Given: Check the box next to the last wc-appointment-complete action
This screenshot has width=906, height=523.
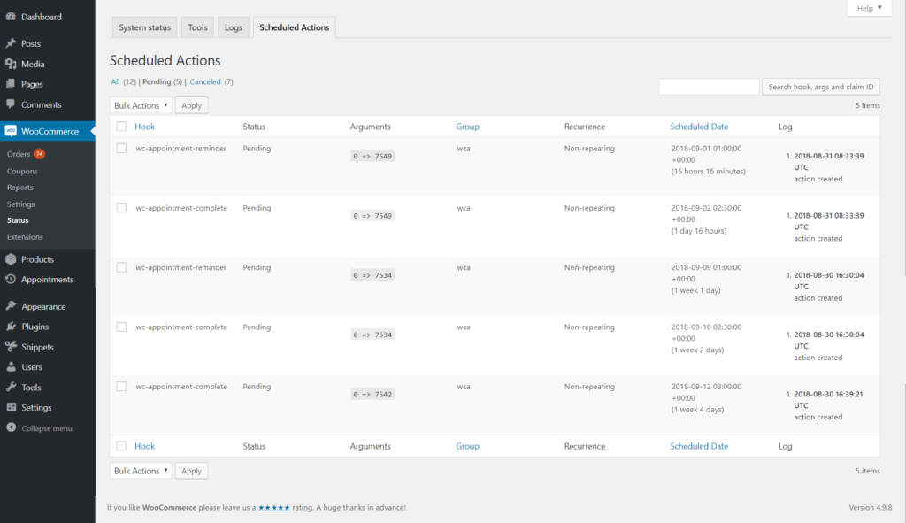Looking at the screenshot, I should (121, 387).
